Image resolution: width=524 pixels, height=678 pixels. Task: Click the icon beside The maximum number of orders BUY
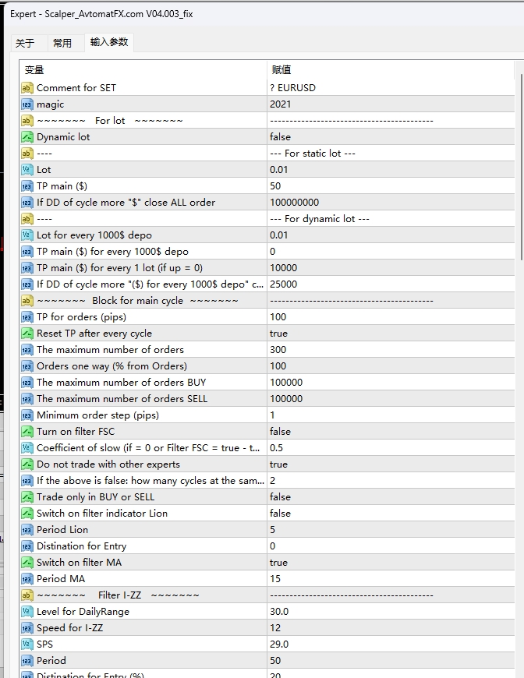pos(27,382)
